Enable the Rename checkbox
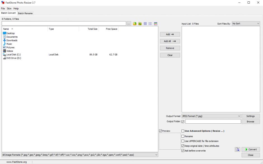Image resolution: width=263 pixels, height=164 pixels. [183, 136]
